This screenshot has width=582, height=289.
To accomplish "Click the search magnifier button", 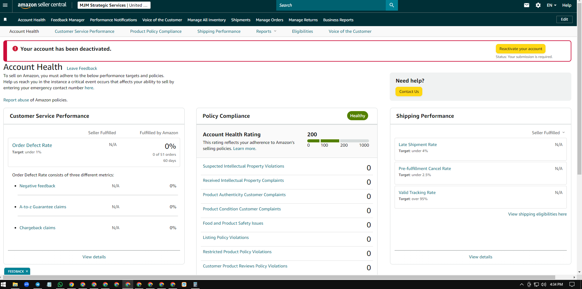I will pyautogui.click(x=392, y=5).
